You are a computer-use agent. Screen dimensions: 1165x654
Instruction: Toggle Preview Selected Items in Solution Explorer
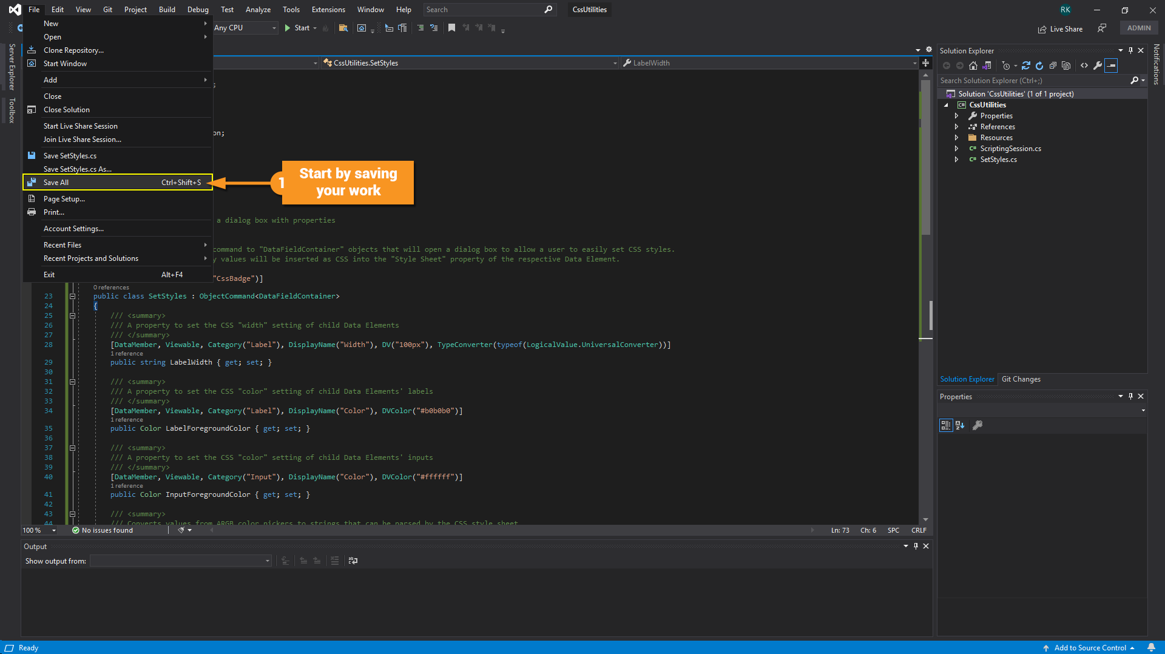(x=1111, y=66)
